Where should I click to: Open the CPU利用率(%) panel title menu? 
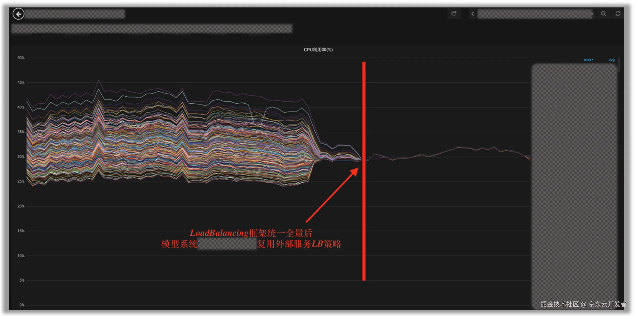(x=318, y=50)
